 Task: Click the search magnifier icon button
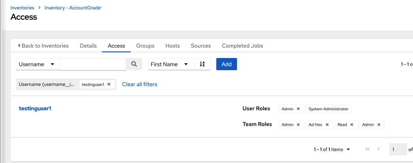134,64
